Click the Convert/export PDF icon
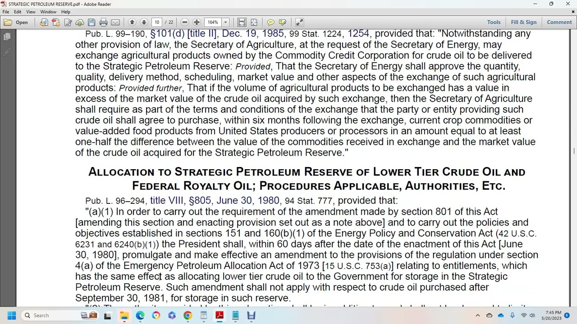577x324 pixels. (44, 22)
